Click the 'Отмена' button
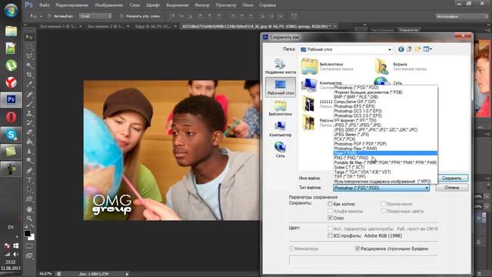 click(x=451, y=188)
